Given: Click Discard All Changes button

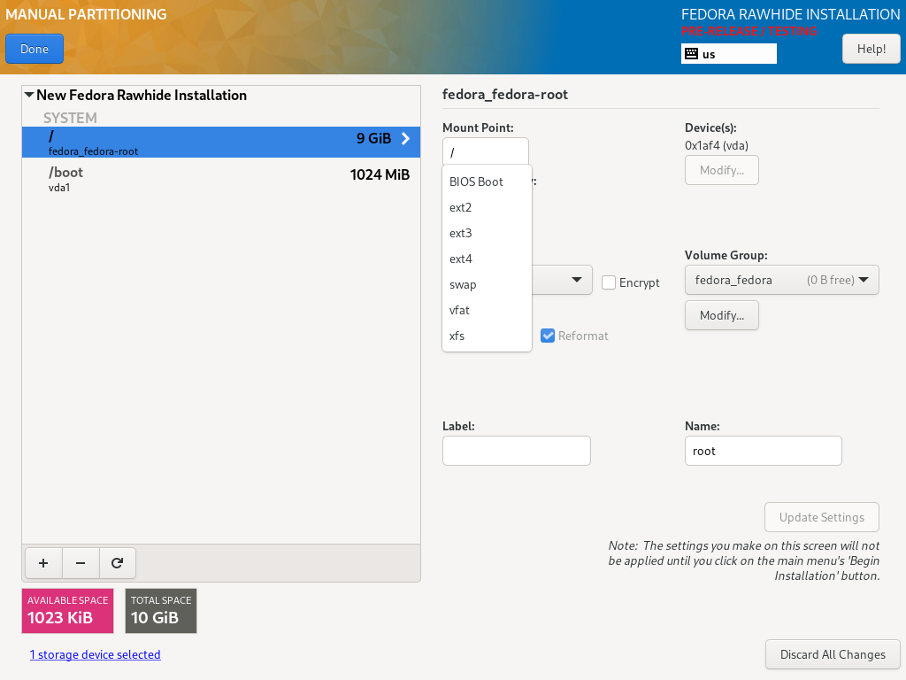Looking at the screenshot, I should pos(833,654).
